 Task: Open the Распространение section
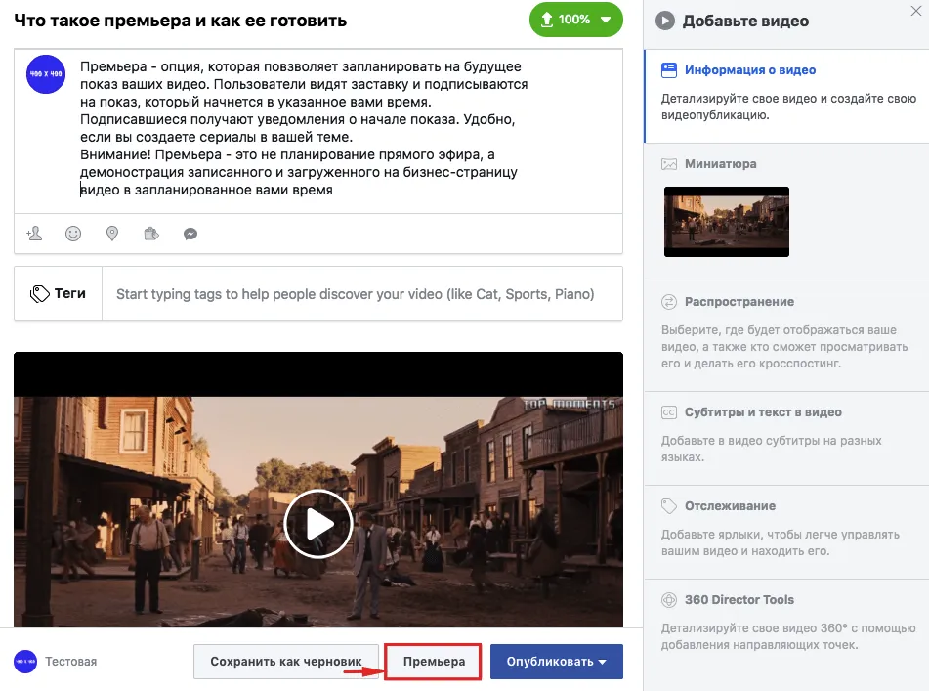tap(786, 336)
